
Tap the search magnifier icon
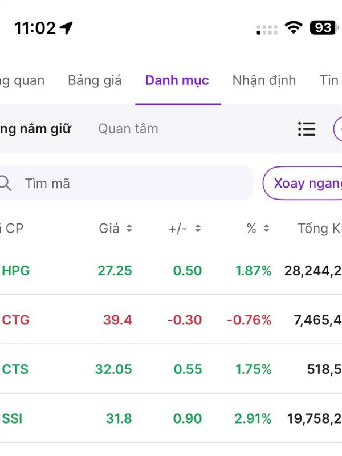tap(6, 183)
